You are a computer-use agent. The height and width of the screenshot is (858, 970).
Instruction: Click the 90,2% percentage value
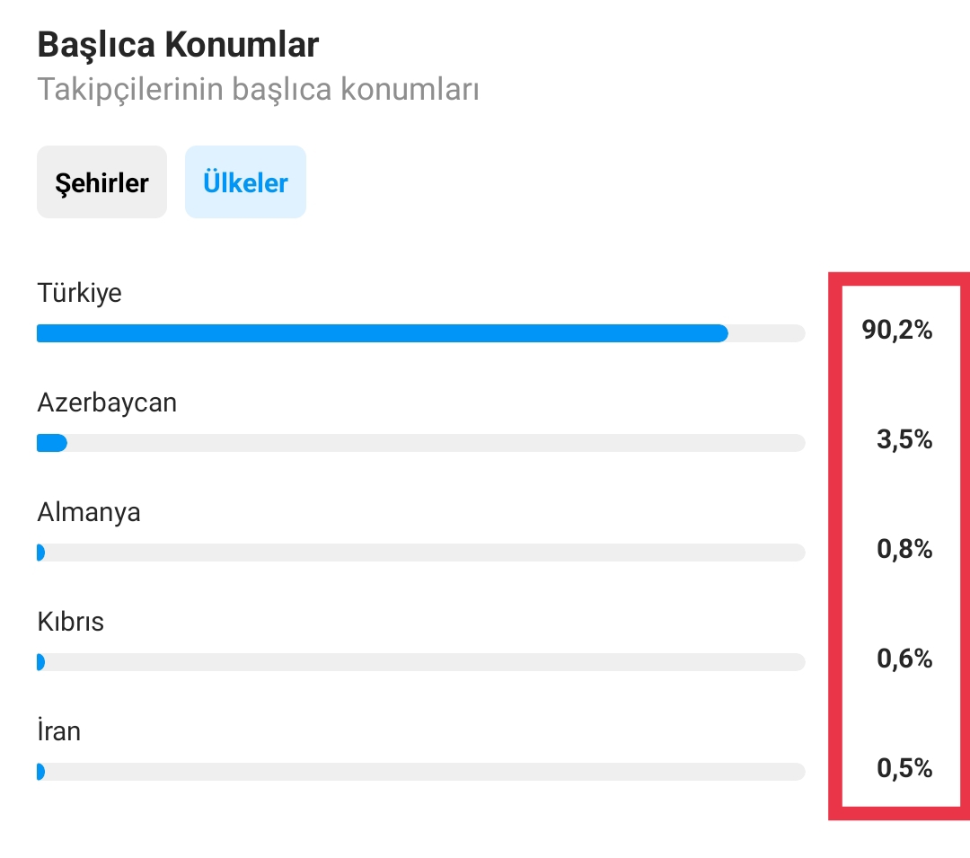[897, 330]
